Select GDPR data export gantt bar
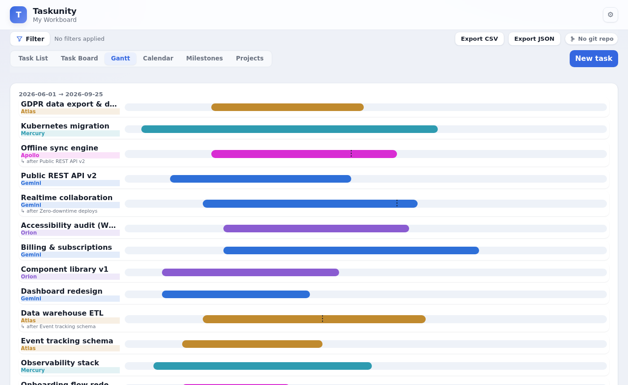Viewport: 628px width, 385px height. pyautogui.click(x=288, y=107)
